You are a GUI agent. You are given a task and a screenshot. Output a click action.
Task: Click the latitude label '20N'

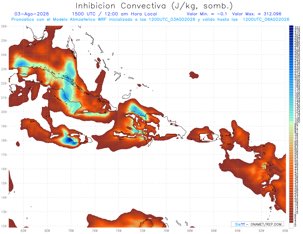4,112
